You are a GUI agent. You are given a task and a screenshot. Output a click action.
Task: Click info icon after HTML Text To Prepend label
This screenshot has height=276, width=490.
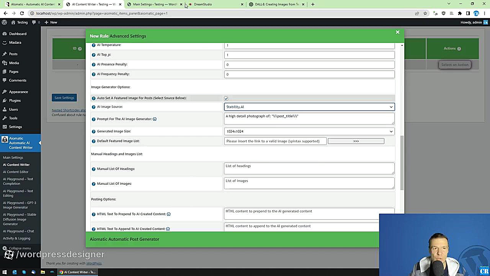168,214
